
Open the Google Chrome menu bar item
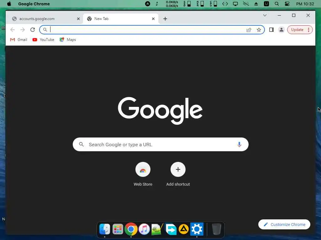(34, 4)
